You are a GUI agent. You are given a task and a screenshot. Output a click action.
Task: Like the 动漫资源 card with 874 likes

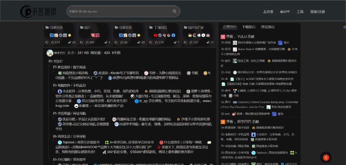(56, 42)
